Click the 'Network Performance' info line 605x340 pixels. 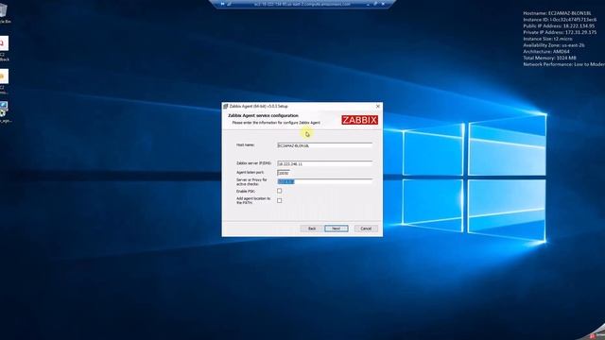pyautogui.click(x=563, y=64)
